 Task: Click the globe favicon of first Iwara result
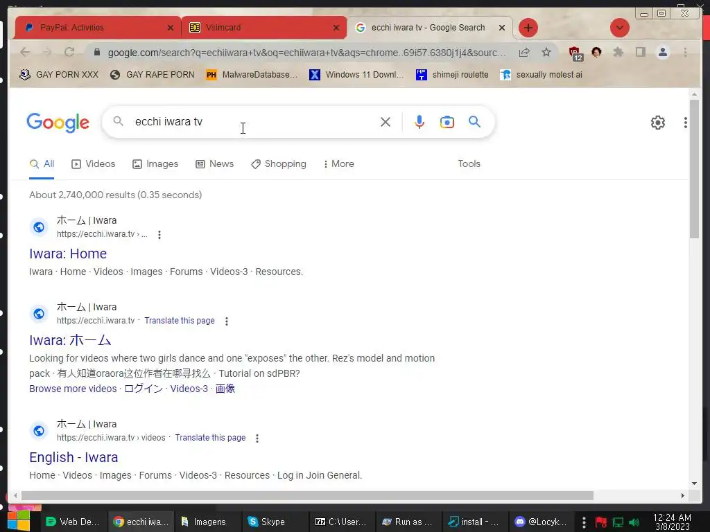[x=39, y=227]
